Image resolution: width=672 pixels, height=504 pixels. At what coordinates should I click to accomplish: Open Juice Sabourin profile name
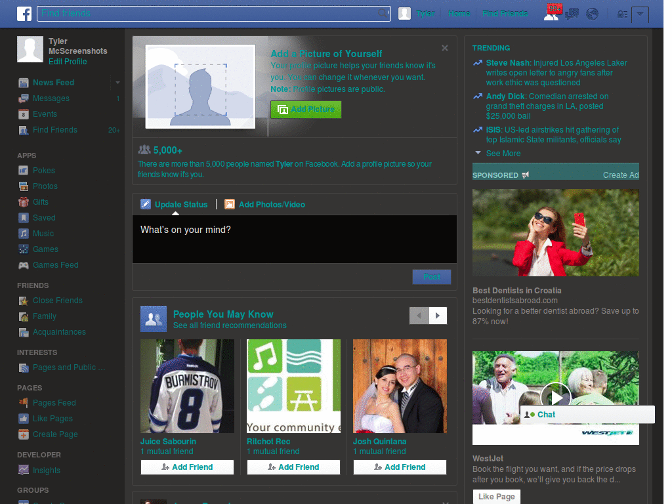[169, 442]
